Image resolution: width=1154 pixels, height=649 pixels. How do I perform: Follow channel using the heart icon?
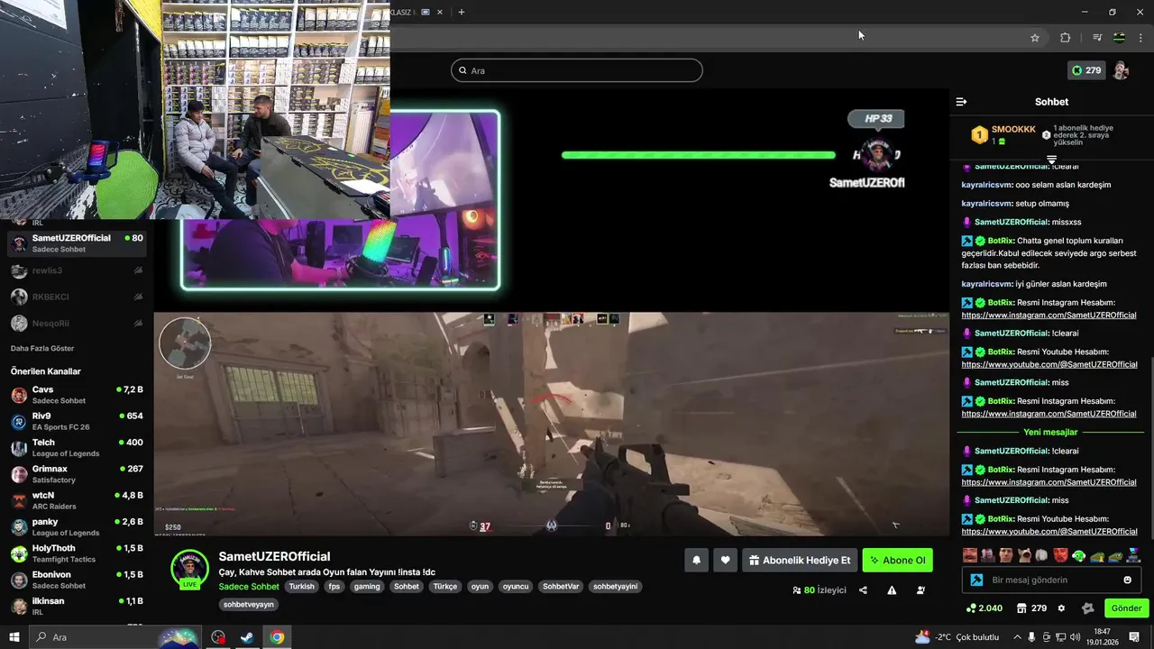[x=725, y=560]
